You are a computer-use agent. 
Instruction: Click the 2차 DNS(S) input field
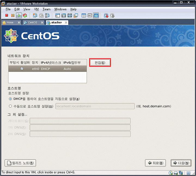click(x=80, y=134)
